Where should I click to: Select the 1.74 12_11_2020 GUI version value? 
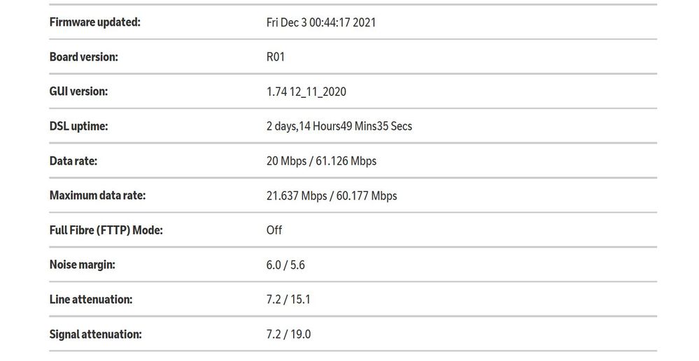tap(306, 91)
